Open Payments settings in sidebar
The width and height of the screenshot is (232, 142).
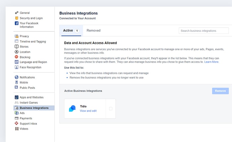(x=26, y=118)
